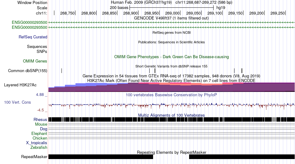Click the Publications: Sequences in Scientific Articles title

coord(171,42)
